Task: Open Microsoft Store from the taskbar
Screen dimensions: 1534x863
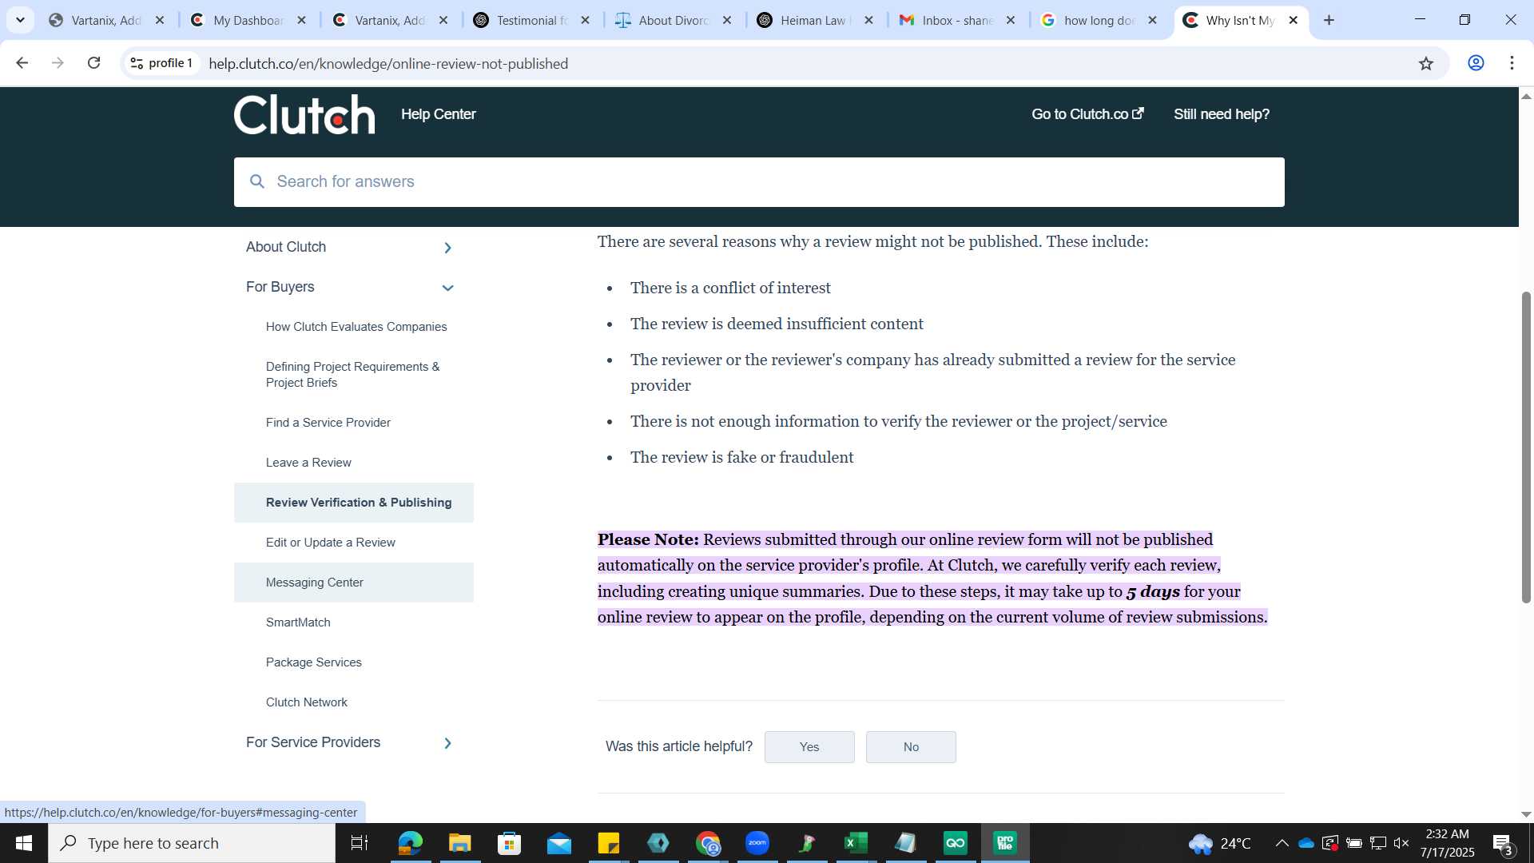Action: tap(509, 843)
